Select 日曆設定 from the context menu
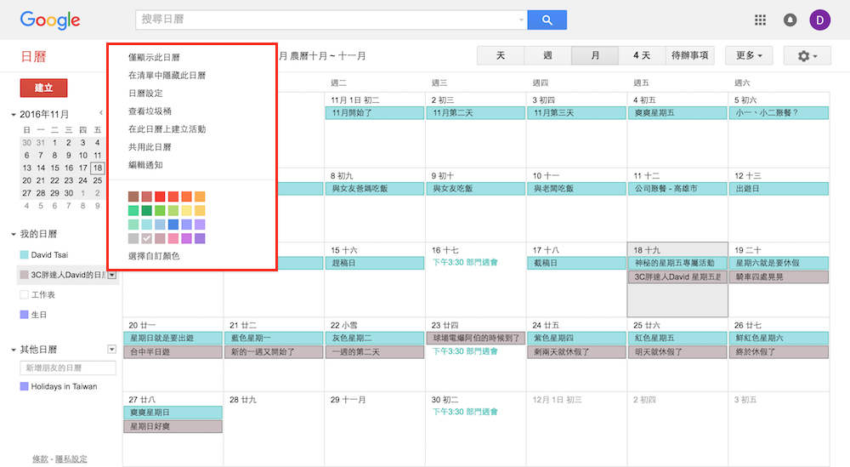The image size is (850, 467). point(145,94)
